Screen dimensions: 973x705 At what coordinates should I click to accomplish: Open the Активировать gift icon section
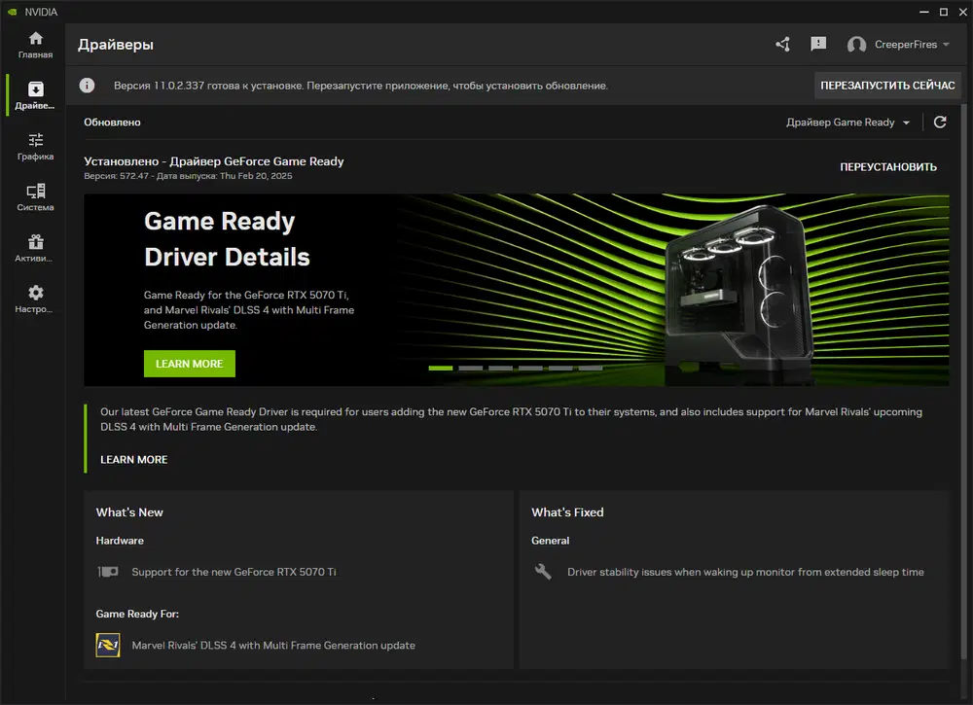35,248
